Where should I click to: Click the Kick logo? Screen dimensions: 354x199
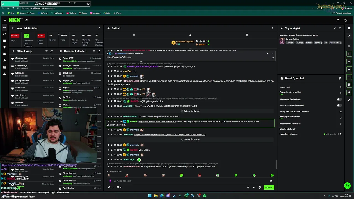click(x=14, y=20)
